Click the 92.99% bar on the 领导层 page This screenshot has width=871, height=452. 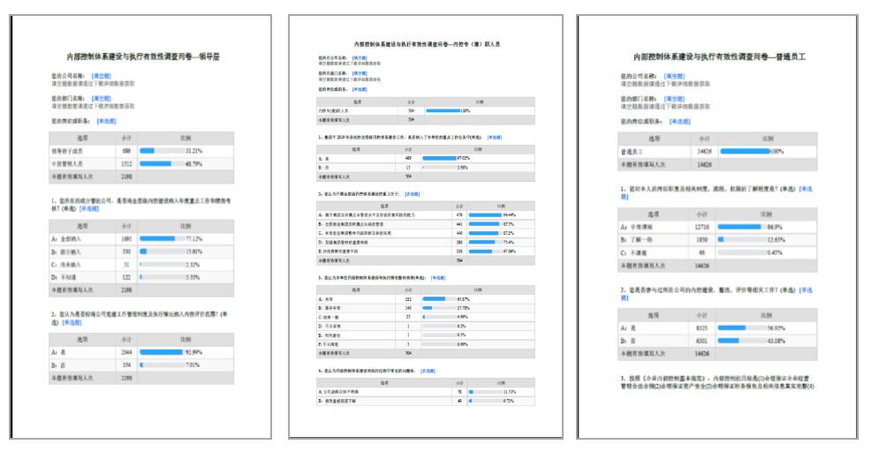pyautogui.click(x=161, y=351)
